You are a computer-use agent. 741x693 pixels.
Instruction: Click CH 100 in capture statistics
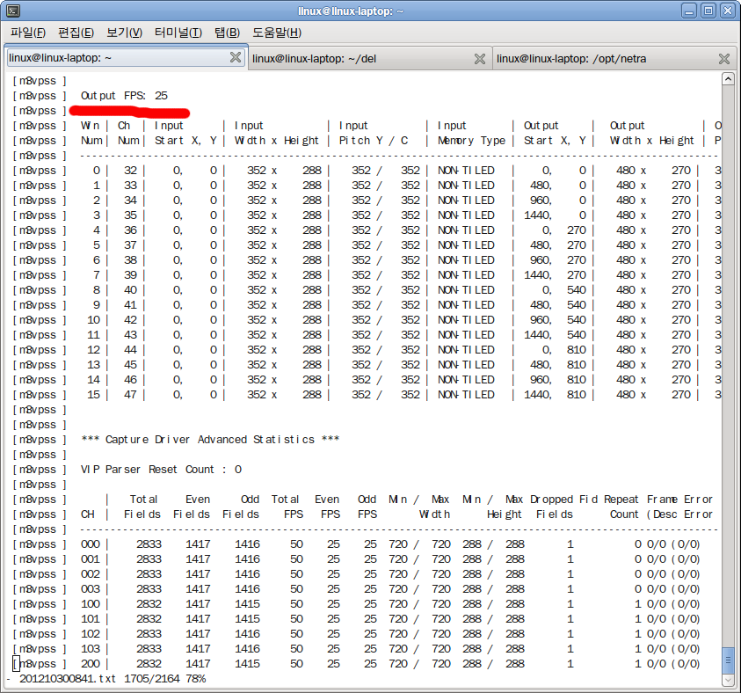(x=91, y=604)
